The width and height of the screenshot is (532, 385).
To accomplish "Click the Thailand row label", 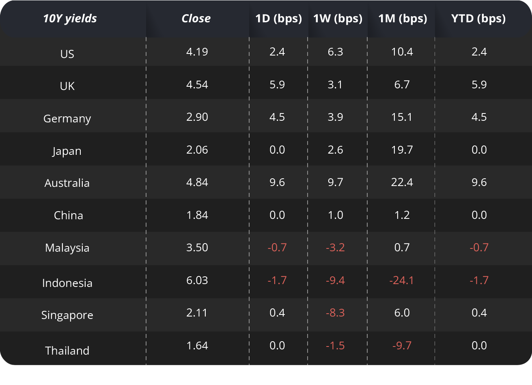I will [x=67, y=351].
